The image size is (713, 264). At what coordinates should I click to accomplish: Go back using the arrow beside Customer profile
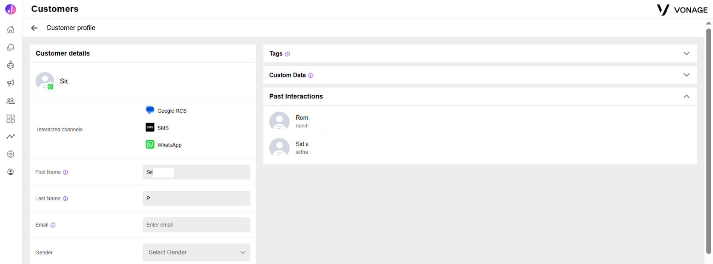click(x=34, y=28)
